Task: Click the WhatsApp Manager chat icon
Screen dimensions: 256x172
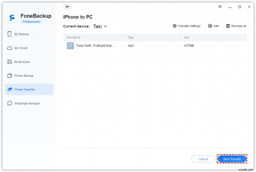Action: (10, 103)
